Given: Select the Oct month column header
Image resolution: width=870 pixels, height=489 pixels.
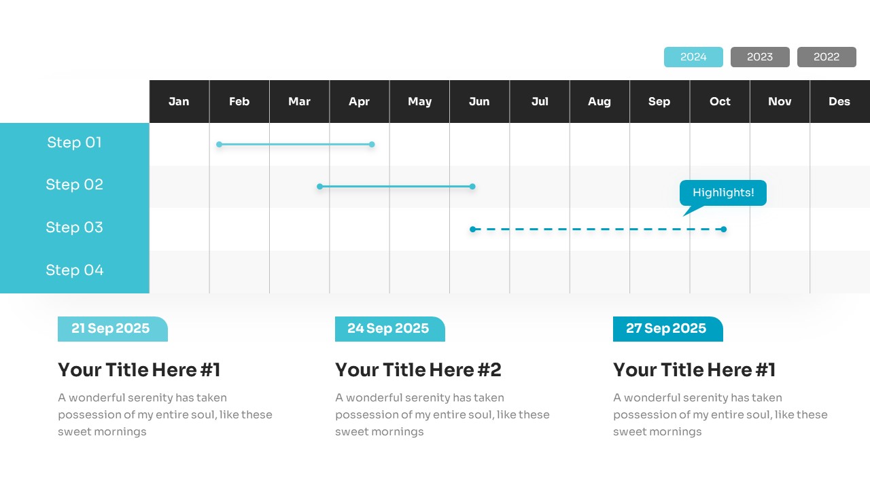Looking at the screenshot, I should coord(720,102).
